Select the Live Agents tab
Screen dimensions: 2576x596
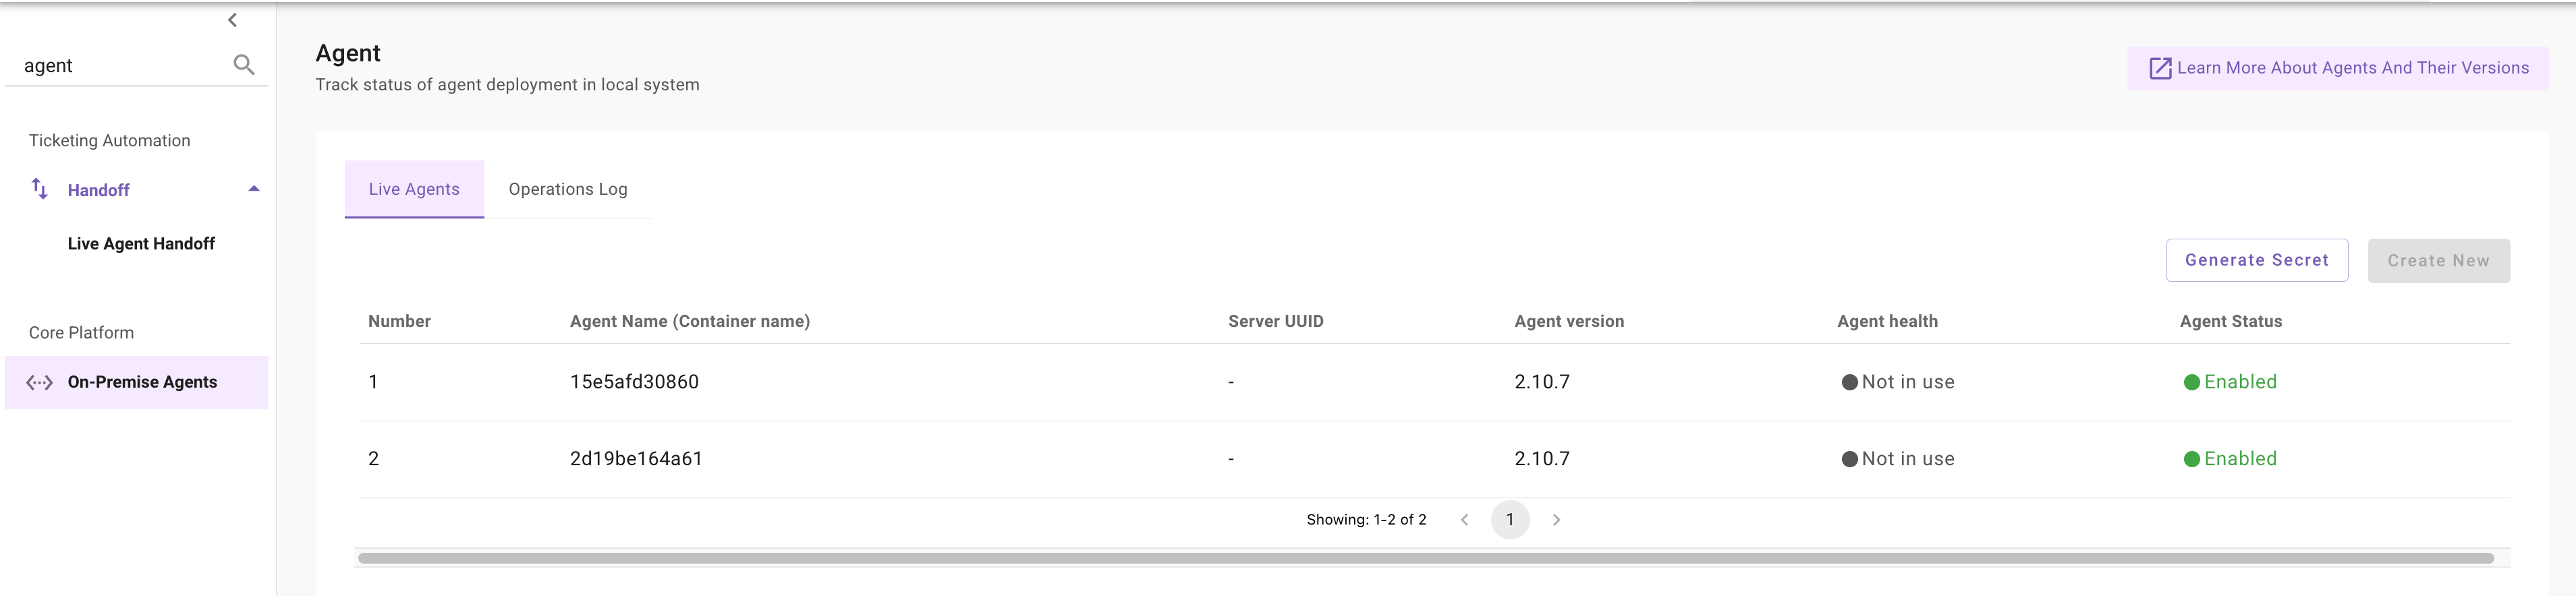pos(413,189)
